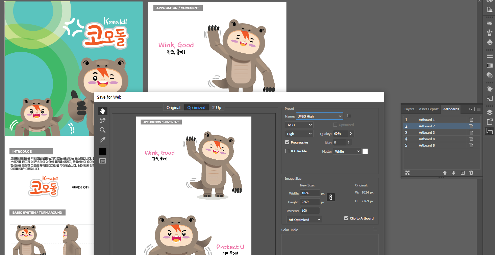
Task: Click the Percent field showing 100
Action: click(x=310, y=211)
